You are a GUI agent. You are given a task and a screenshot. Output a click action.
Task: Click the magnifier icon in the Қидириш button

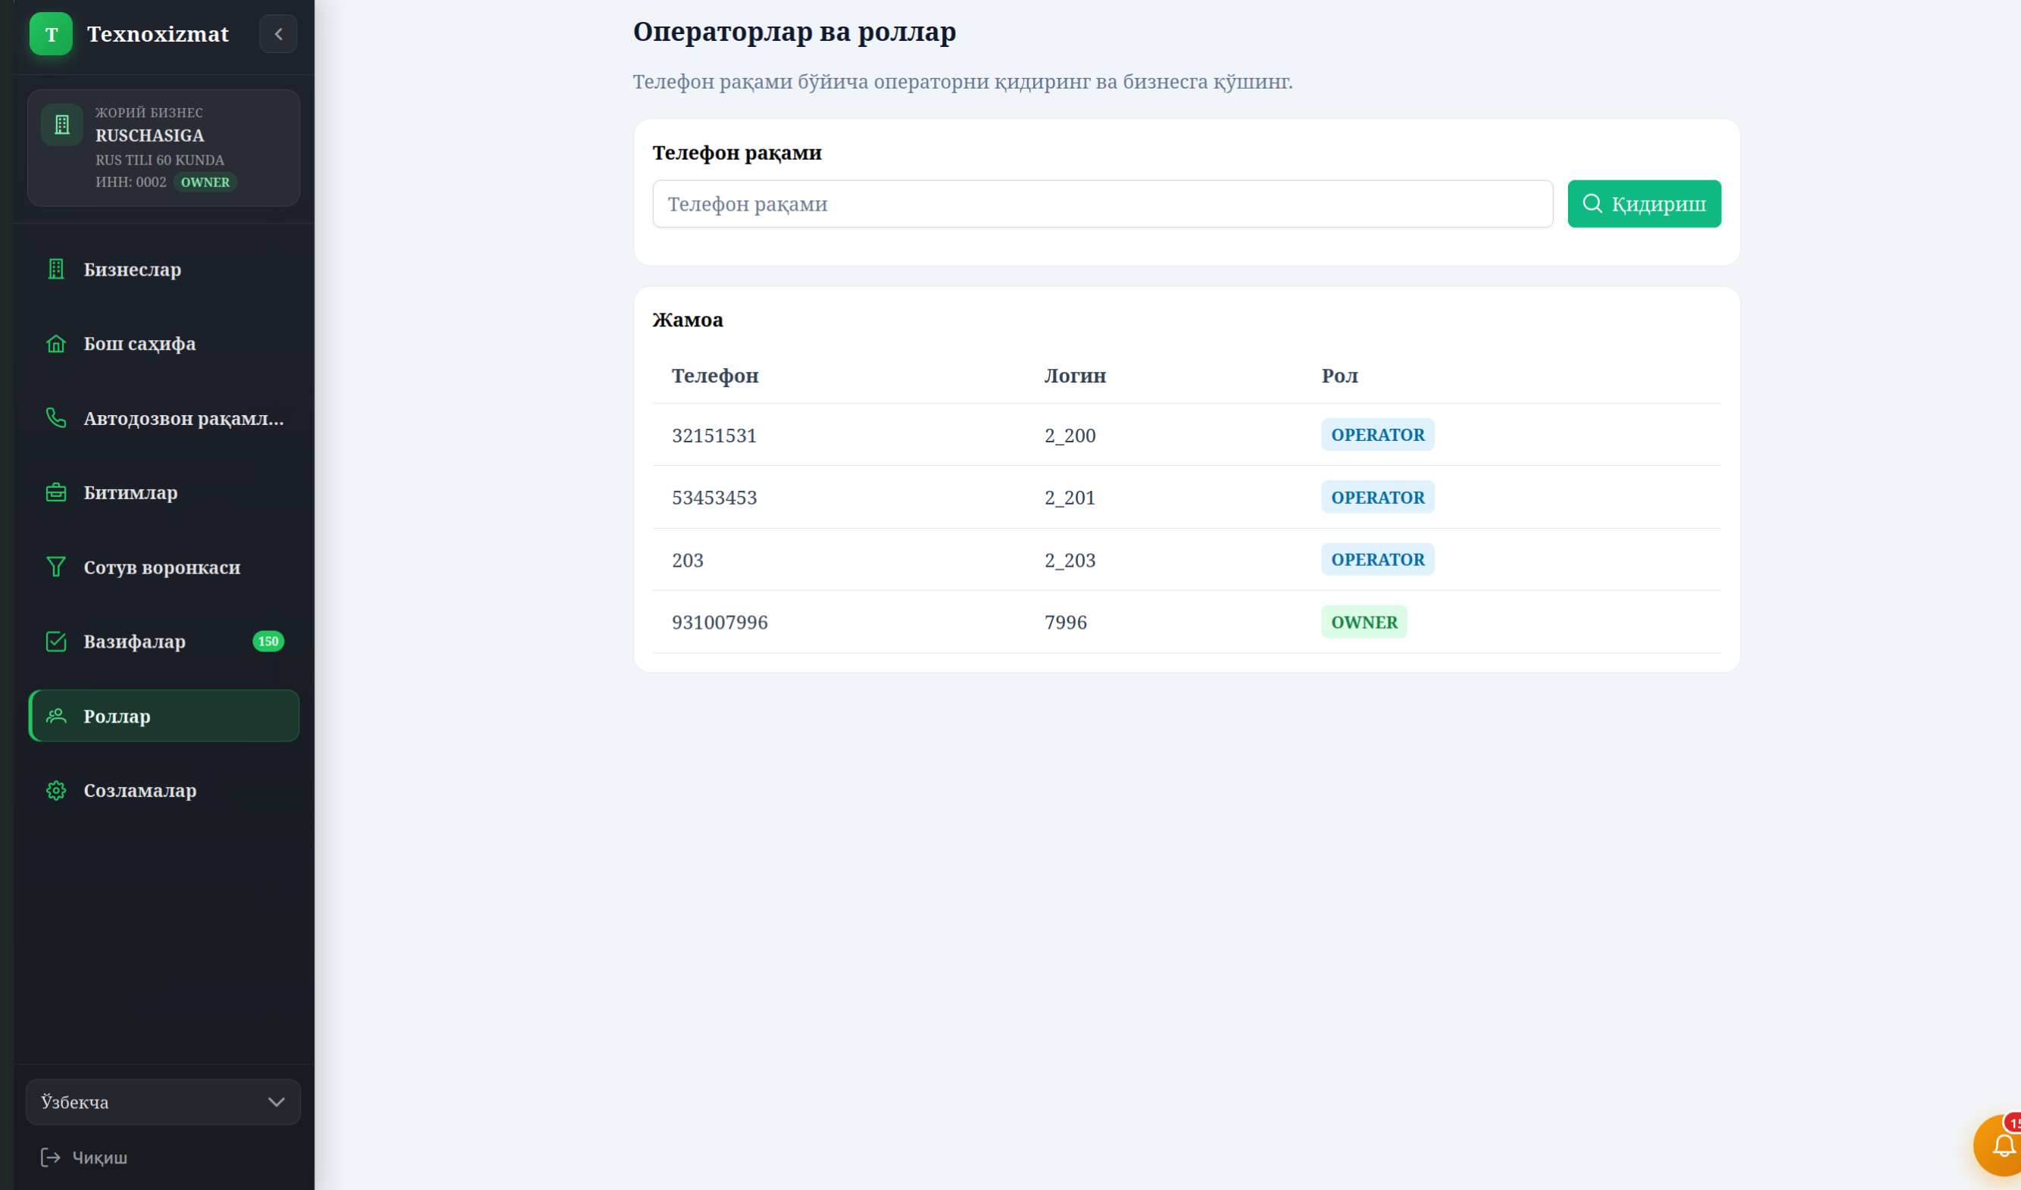[x=1593, y=204]
